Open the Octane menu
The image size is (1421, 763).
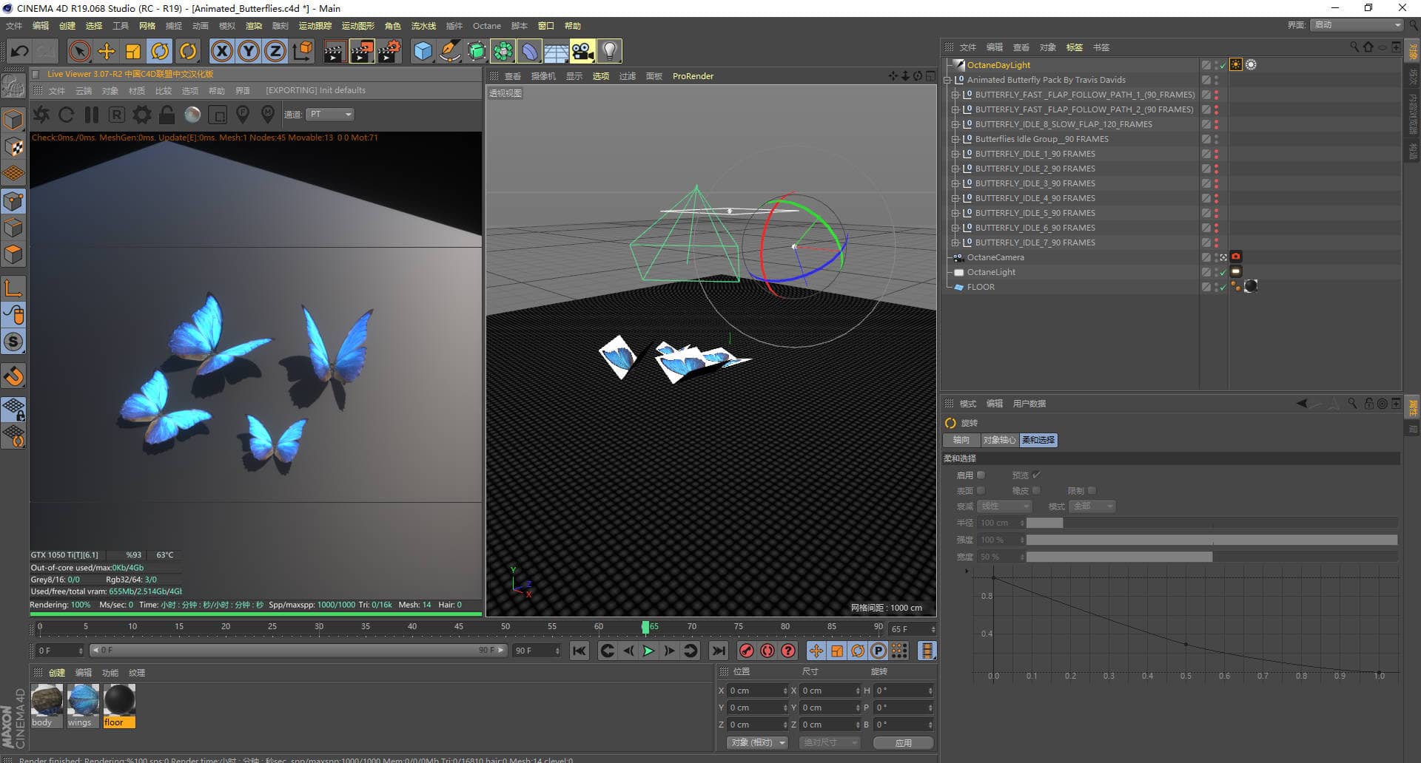tap(487, 26)
